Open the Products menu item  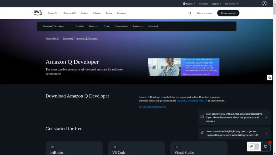(x=84, y=13)
